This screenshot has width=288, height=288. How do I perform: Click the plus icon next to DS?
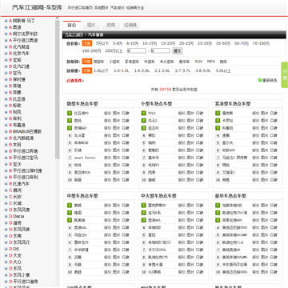pyautogui.click(x=6, y=249)
